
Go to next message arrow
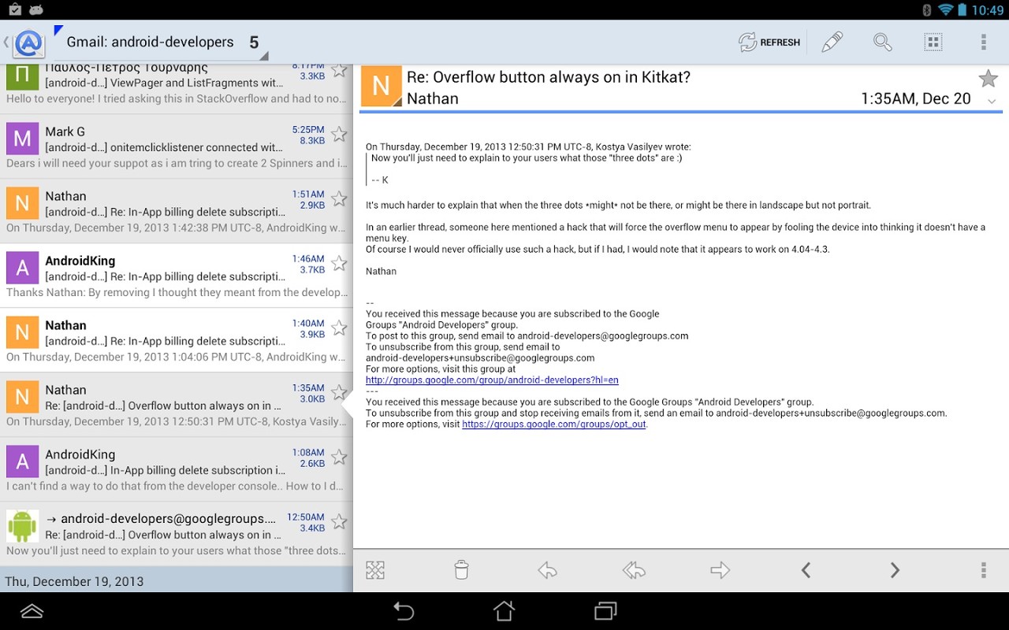[x=895, y=570]
